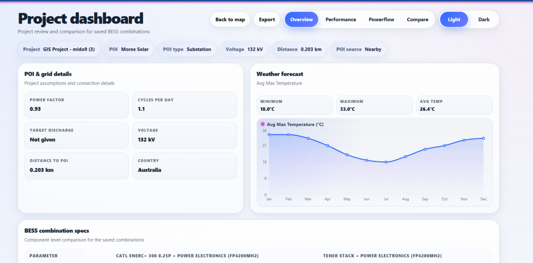Viewport: 533px width, 263px height.
Task: Click the Distance 0.203 km chip
Action: pyautogui.click(x=299, y=49)
